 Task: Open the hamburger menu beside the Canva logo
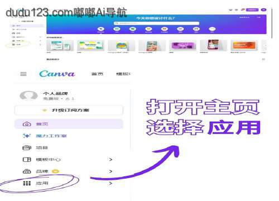coord(23,74)
